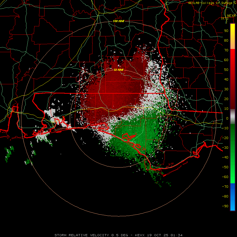The width and height of the screenshot is (237, 237).
Task: Click the -70 value on velocity scale
Action: (x=225, y=187)
